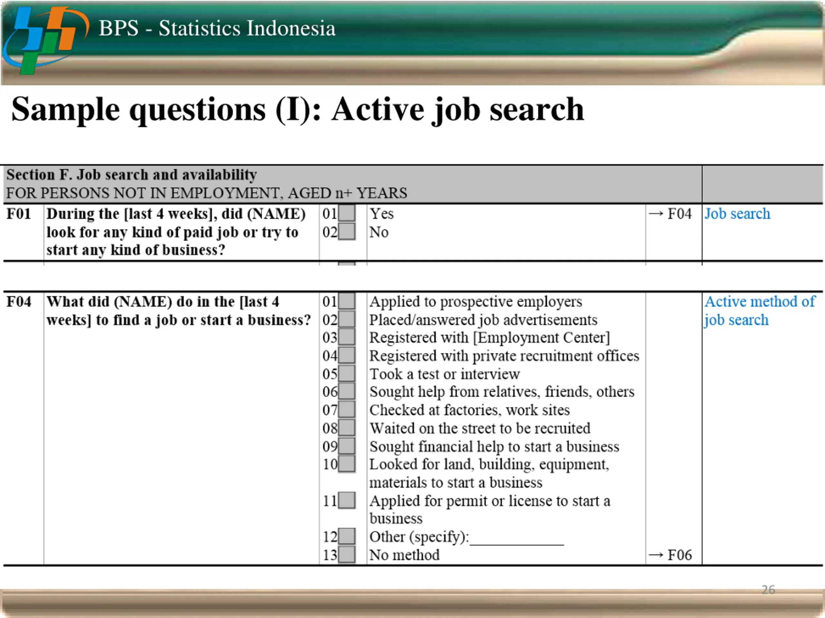Click the F01 question 'During the [last 4 weeks]'
Image resolution: width=825 pixels, height=618 pixels.
pos(176,232)
